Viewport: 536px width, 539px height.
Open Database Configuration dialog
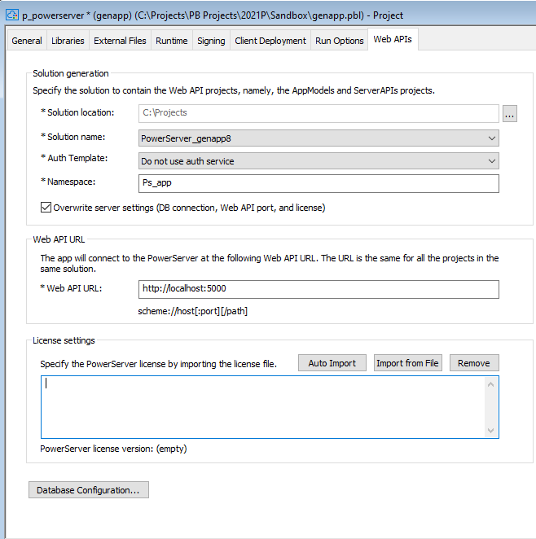[x=89, y=490]
